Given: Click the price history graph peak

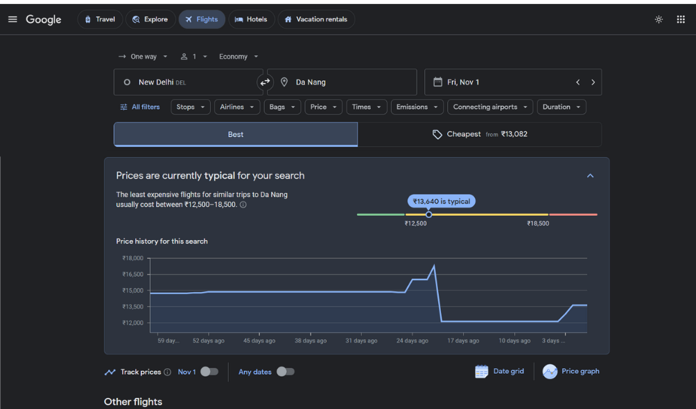Looking at the screenshot, I should pos(434,266).
